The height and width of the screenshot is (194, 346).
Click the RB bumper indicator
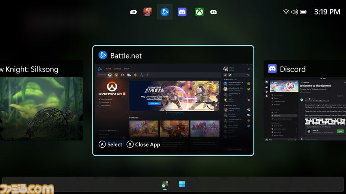[x=213, y=12]
